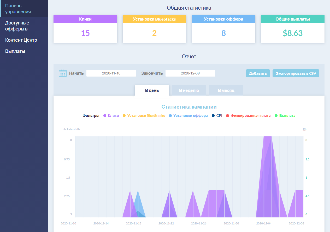The image size is (330, 232).
Task: Toggle the Клики series in the legend
Action: pos(111,116)
